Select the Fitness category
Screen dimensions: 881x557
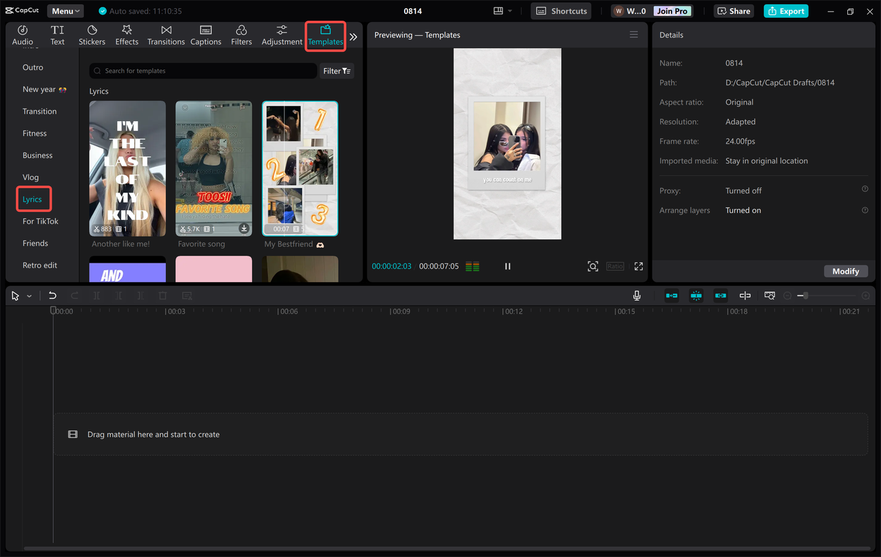click(x=34, y=133)
